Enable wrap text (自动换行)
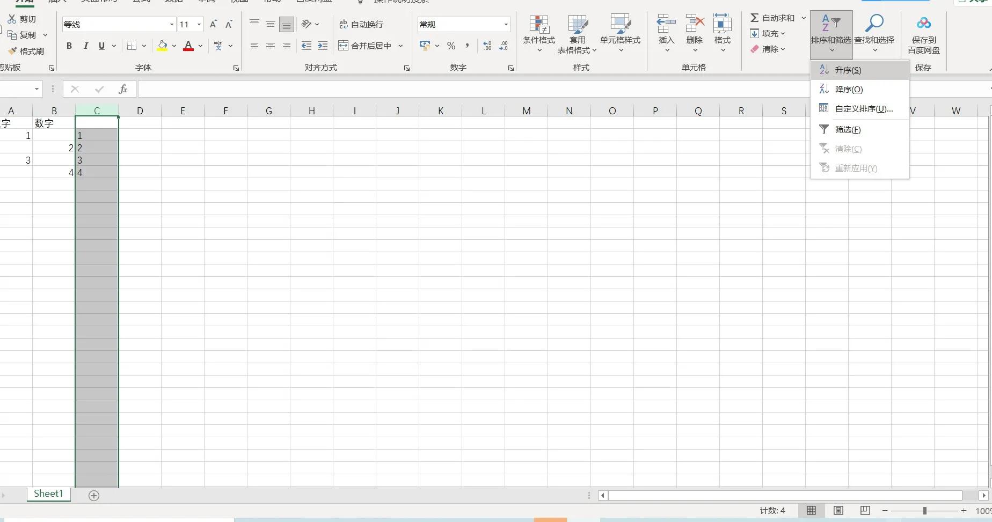 pyautogui.click(x=361, y=24)
